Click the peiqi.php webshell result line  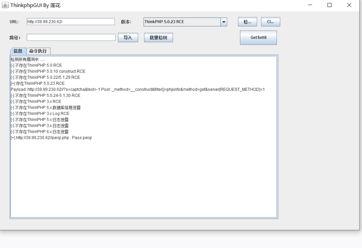pos(51,138)
